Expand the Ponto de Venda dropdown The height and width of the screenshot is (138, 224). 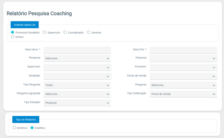point(183,76)
